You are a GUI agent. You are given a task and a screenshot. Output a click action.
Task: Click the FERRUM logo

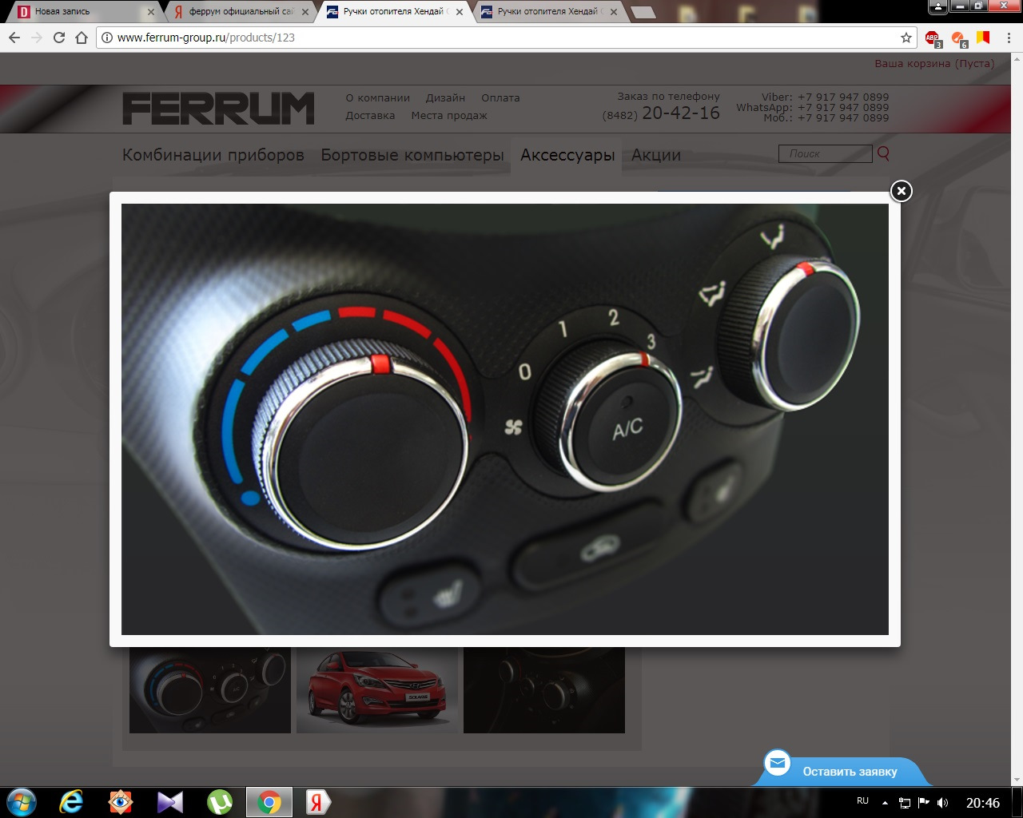(218, 109)
